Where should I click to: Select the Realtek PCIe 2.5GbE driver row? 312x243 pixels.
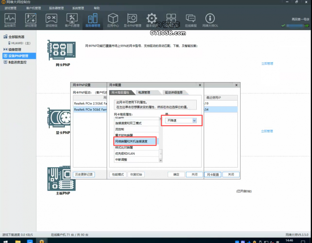(90, 103)
